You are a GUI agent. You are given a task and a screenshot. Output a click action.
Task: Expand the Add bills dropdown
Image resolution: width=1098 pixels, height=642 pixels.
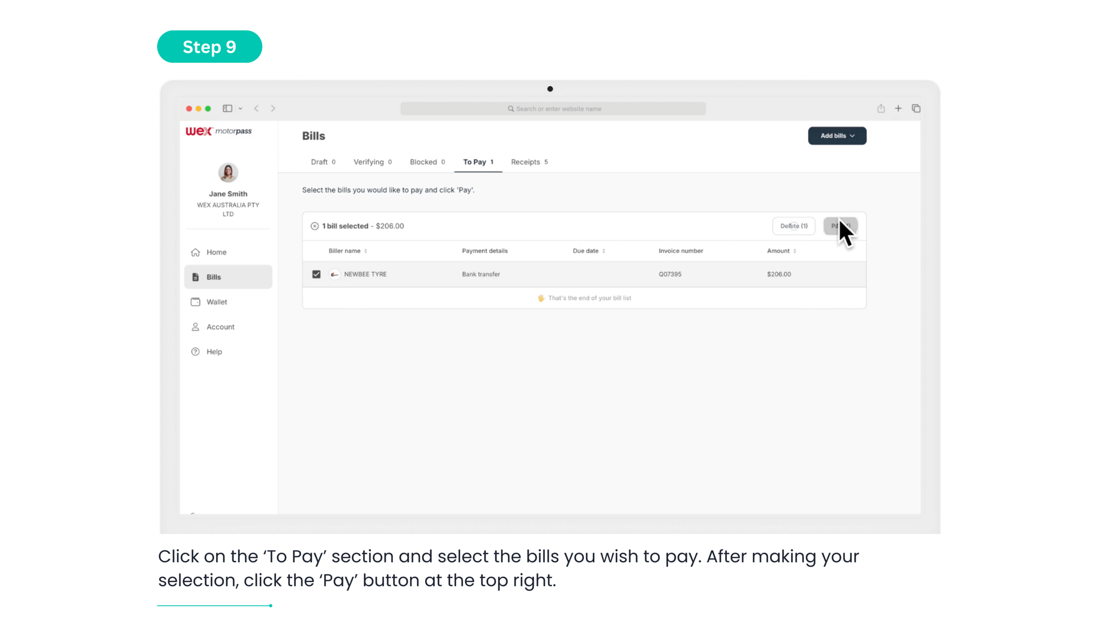(837, 136)
